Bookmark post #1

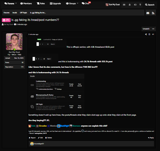pyautogui.click(x=149, y=34)
